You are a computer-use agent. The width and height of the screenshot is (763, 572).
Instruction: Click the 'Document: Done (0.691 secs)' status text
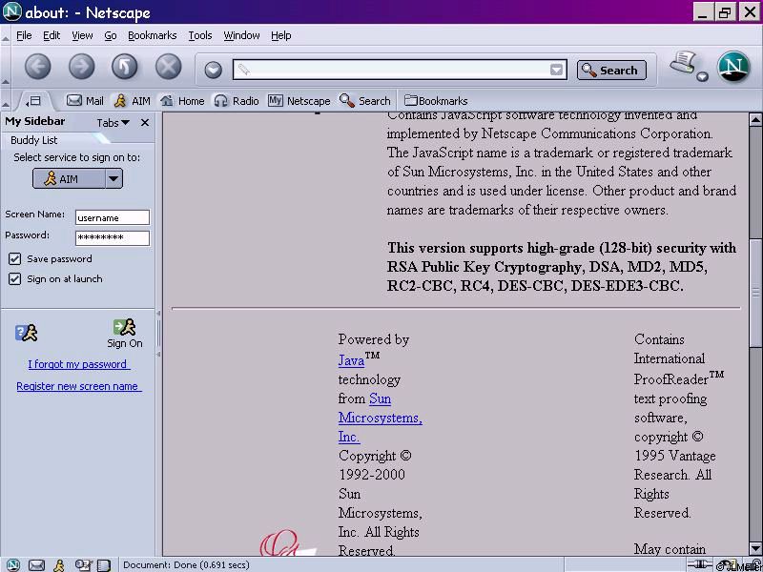point(186,565)
